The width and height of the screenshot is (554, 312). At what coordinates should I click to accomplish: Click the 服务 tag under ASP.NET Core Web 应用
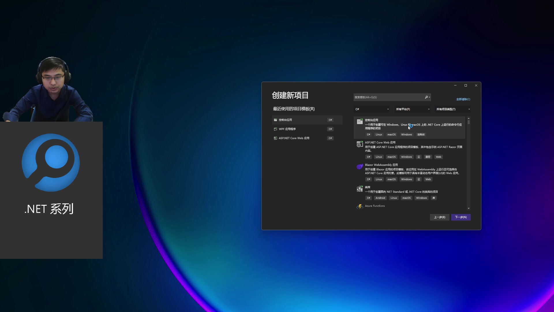coord(428,157)
